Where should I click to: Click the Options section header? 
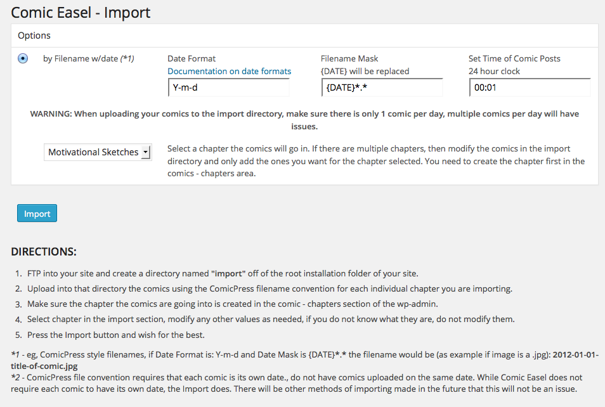pos(34,36)
